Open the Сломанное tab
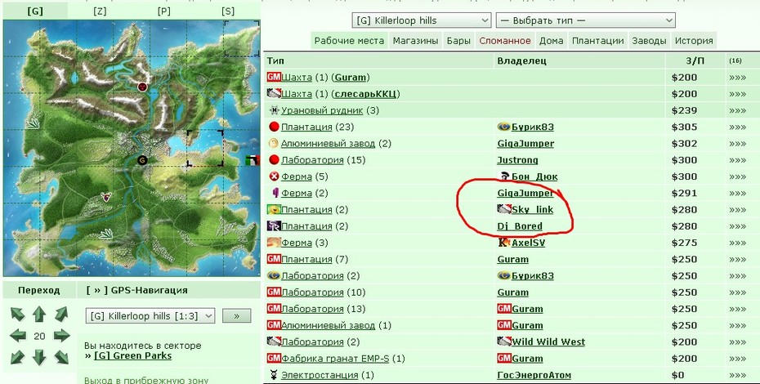760x384 pixels. 505,41
